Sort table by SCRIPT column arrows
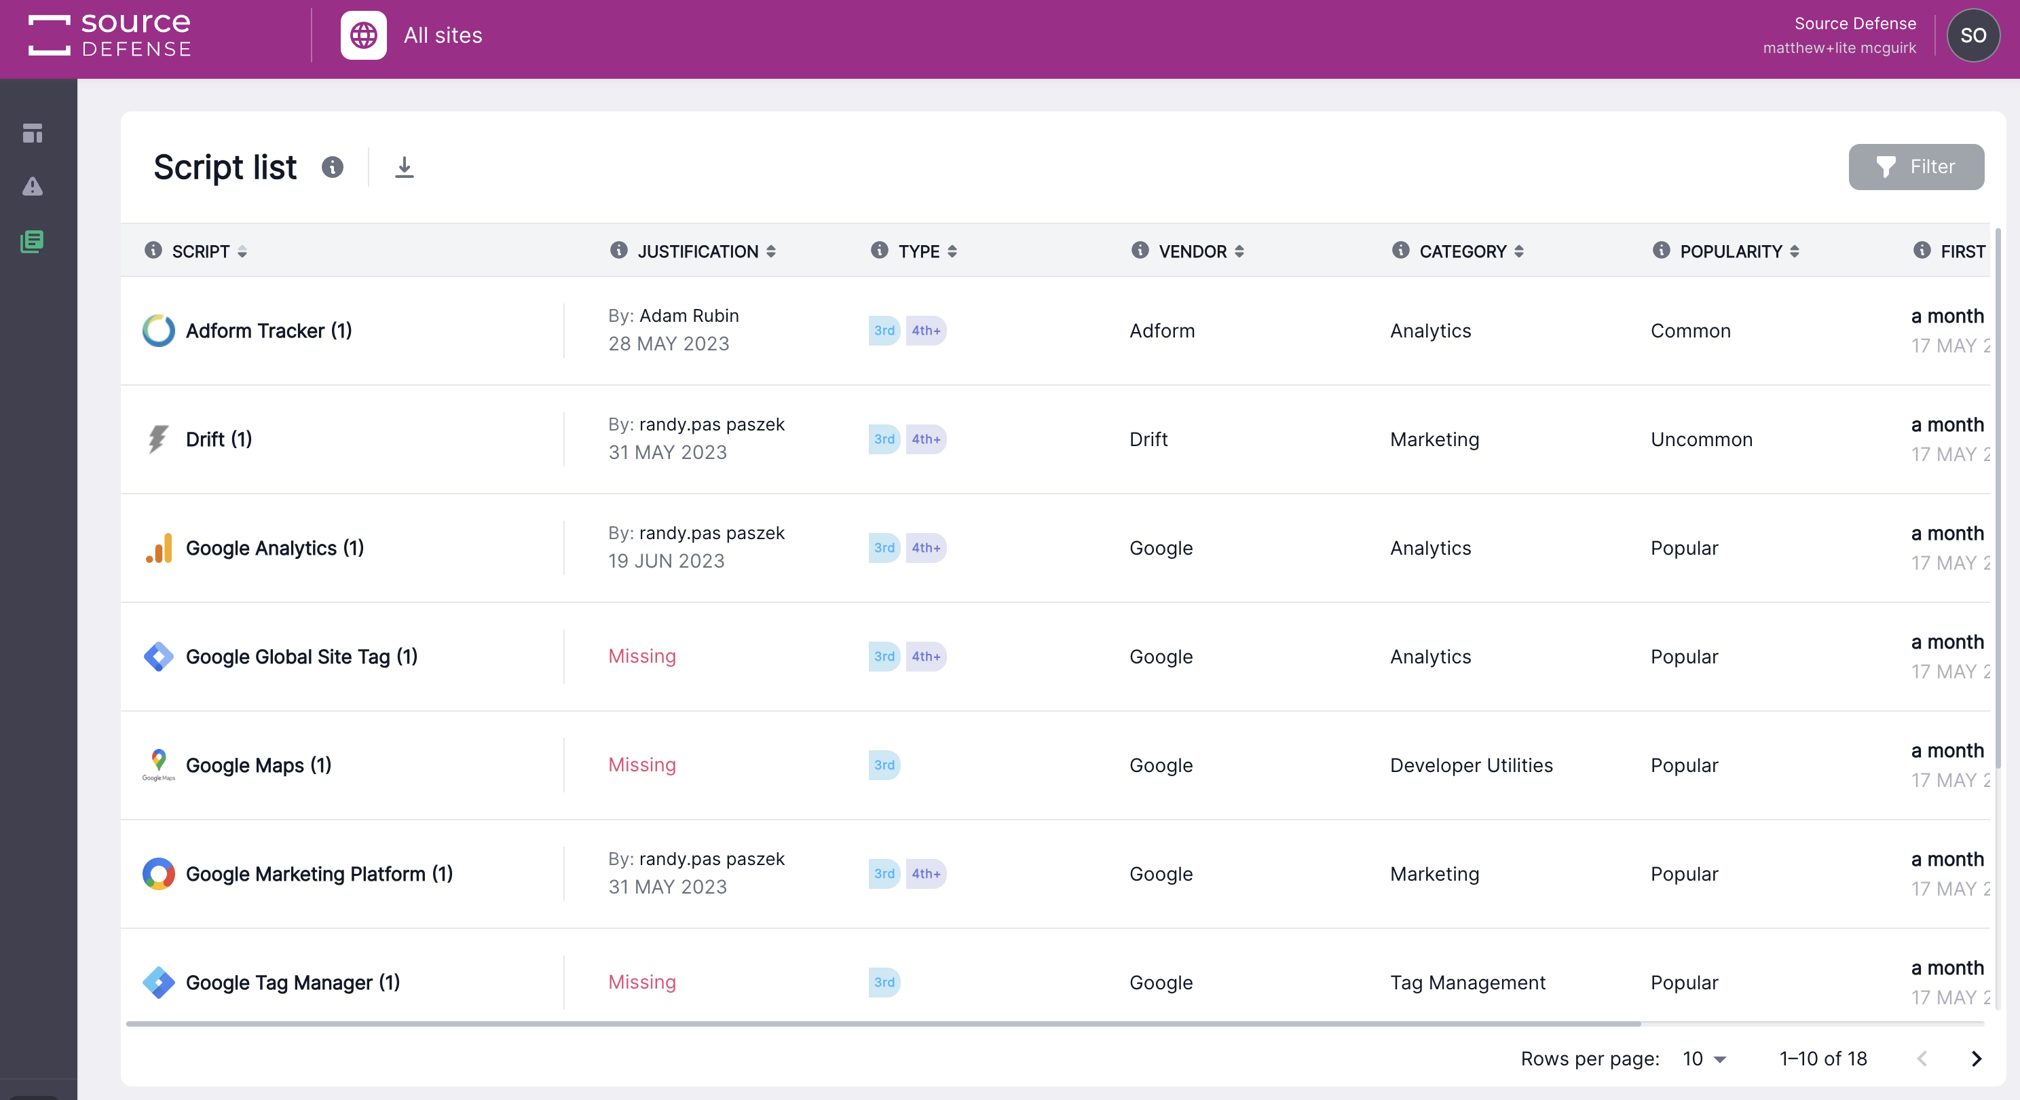Viewport: 2020px width, 1100px height. [242, 251]
